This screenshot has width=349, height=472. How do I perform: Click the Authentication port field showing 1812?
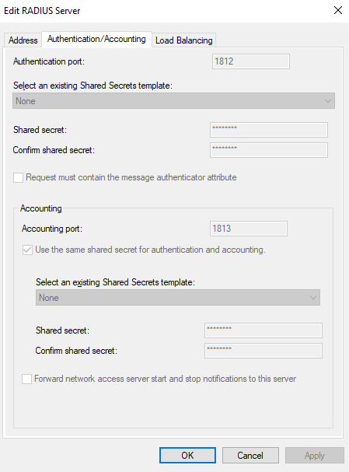point(251,61)
